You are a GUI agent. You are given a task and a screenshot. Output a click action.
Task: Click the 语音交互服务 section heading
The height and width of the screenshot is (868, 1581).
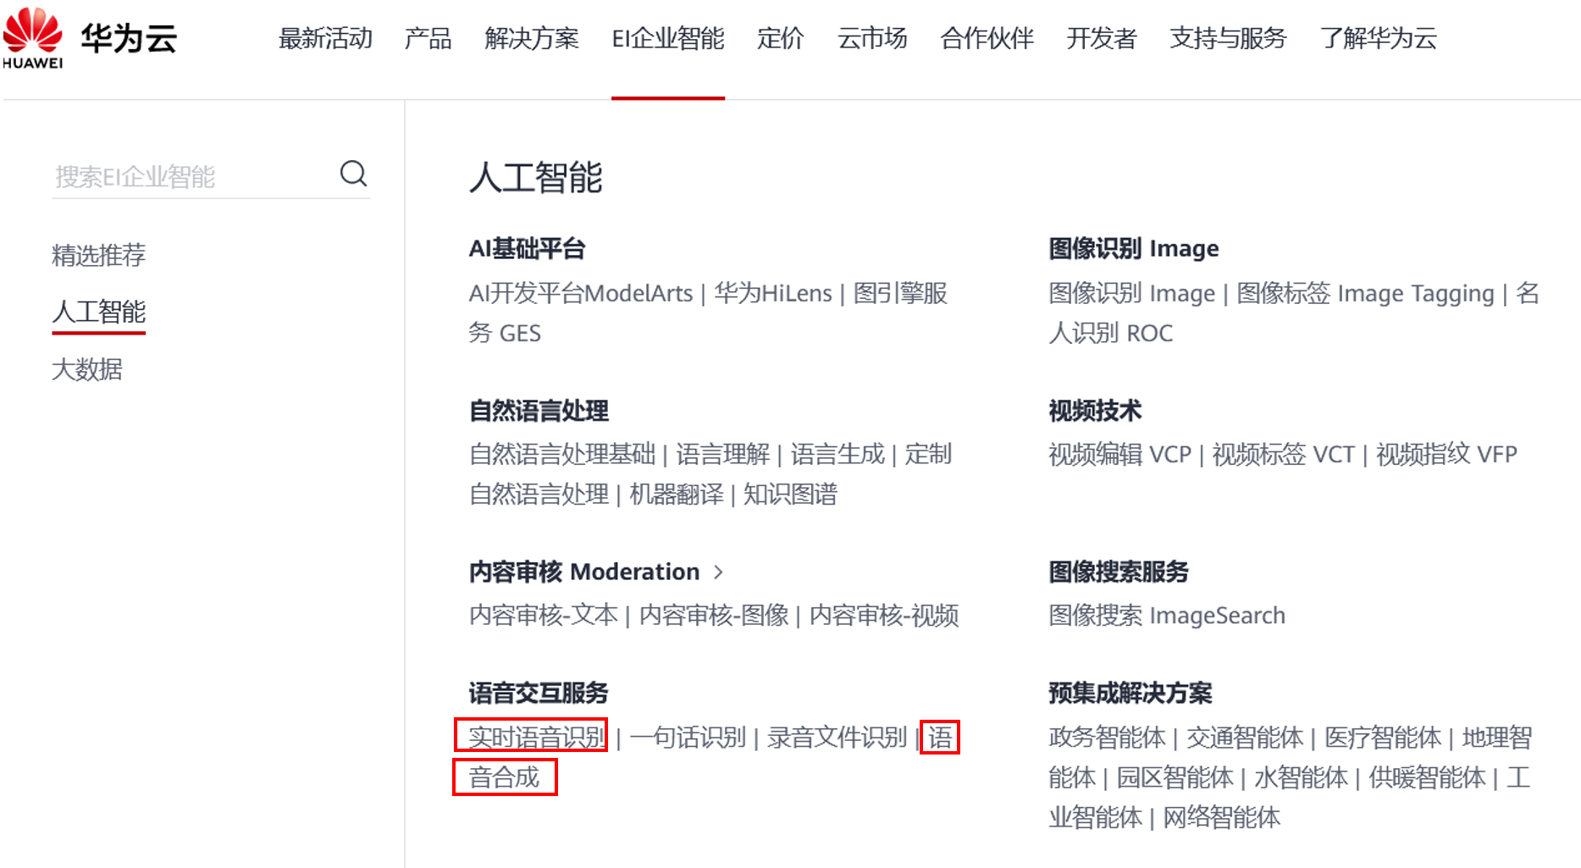(x=539, y=693)
